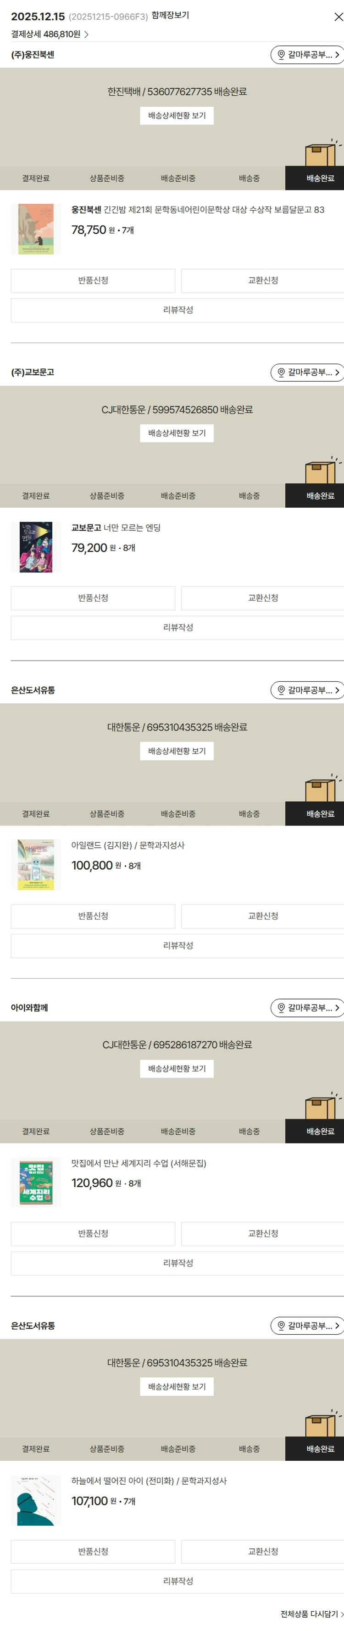Viewport: 344px width, 1631px height.
Task: Close the order detail page
Action: pyautogui.click(x=338, y=17)
